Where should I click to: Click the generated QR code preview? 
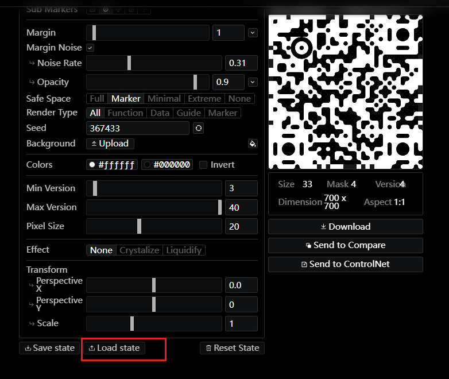click(x=345, y=92)
